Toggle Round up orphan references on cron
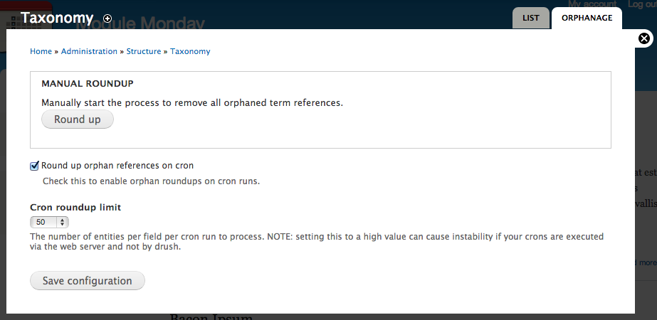Screen dimensions: 657x320 pyautogui.click(x=34, y=166)
